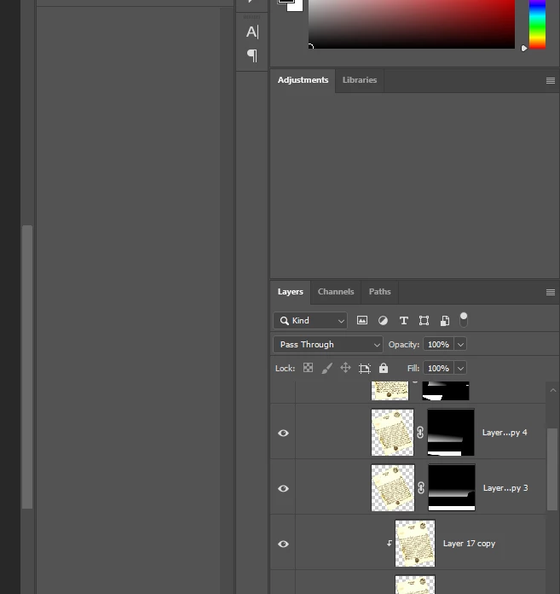Hide the Layer...py 3 layer
The image size is (560, 594).
[x=283, y=488]
